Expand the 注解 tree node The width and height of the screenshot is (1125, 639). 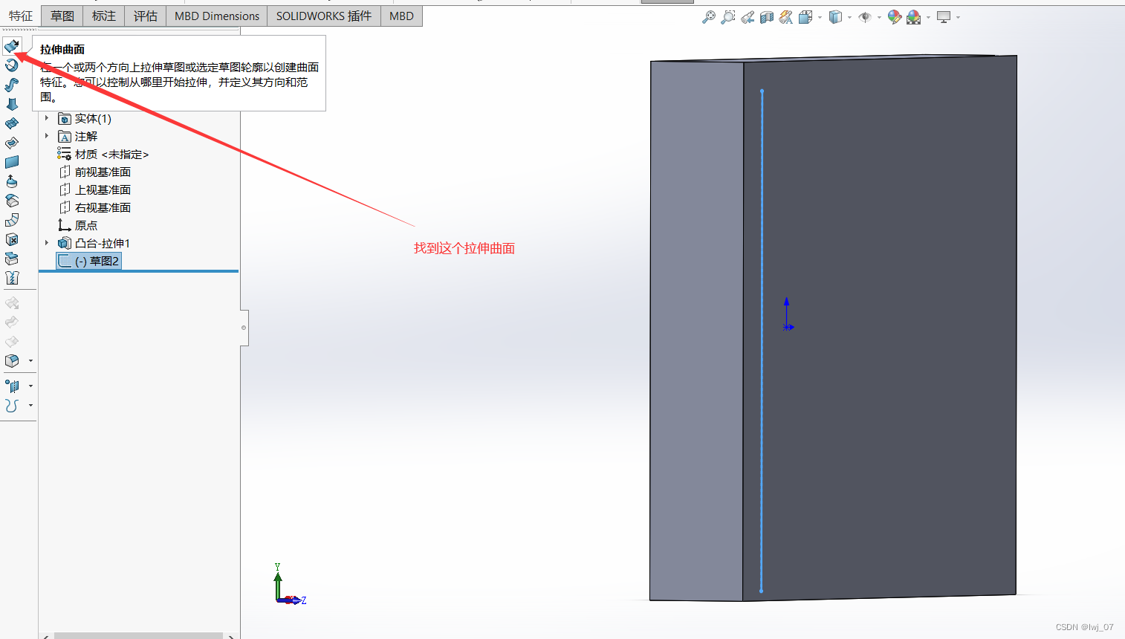(47, 136)
